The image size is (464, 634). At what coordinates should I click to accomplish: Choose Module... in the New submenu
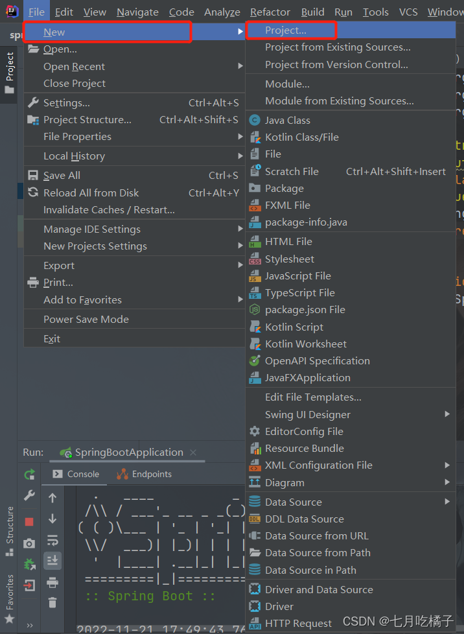click(351, 84)
